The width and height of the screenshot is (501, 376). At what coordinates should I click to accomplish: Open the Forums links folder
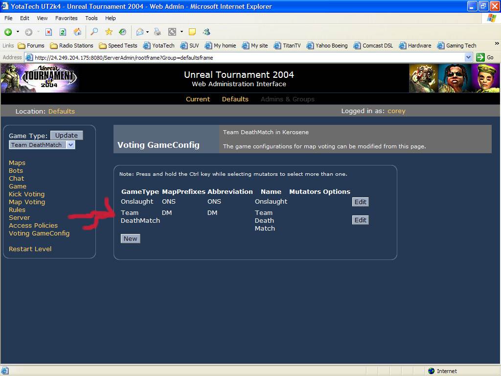31,46
